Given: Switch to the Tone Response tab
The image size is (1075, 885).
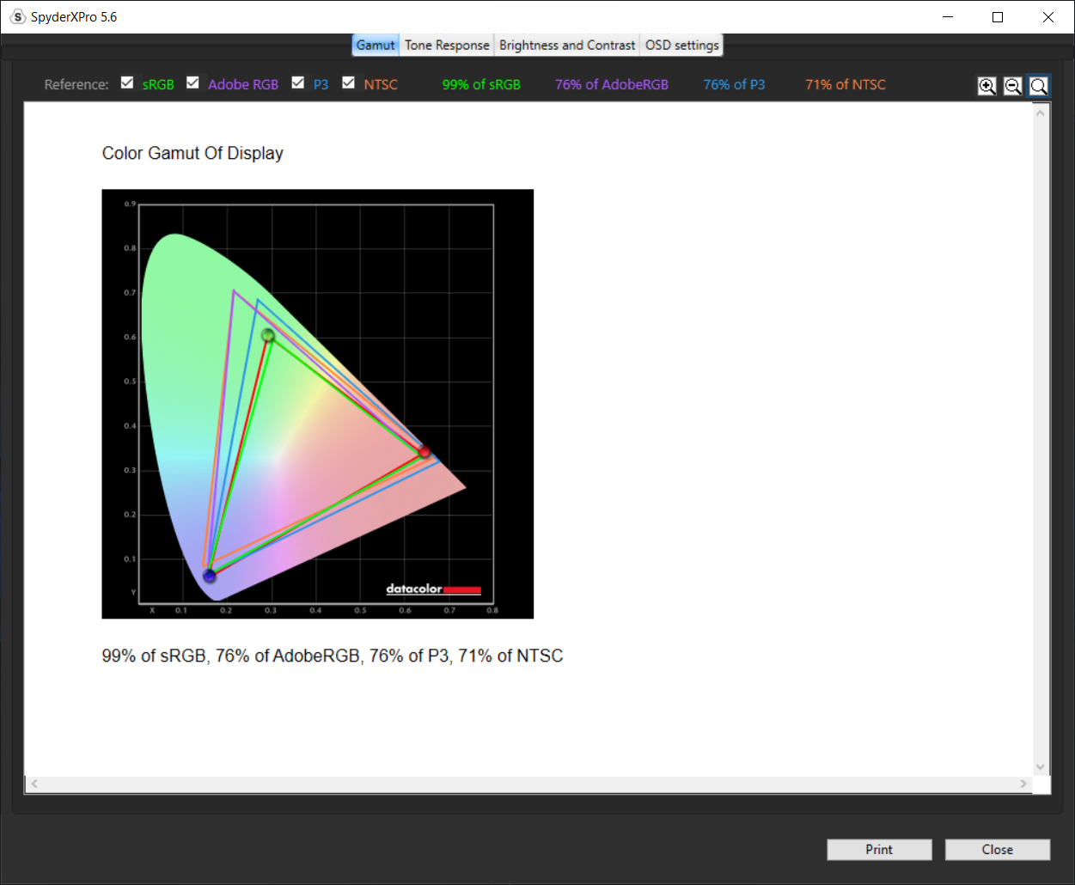Looking at the screenshot, I should 447,46.
